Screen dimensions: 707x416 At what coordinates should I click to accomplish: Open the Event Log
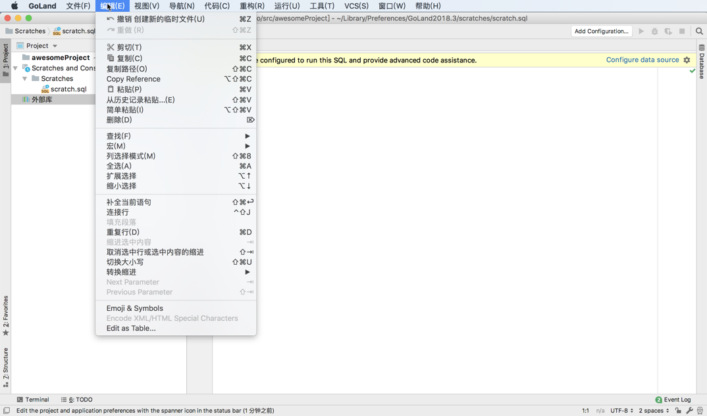[x=673, y=400]
